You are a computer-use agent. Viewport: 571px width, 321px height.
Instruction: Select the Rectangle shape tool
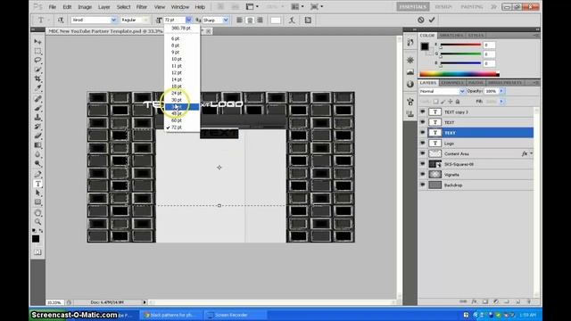[37, 202]
